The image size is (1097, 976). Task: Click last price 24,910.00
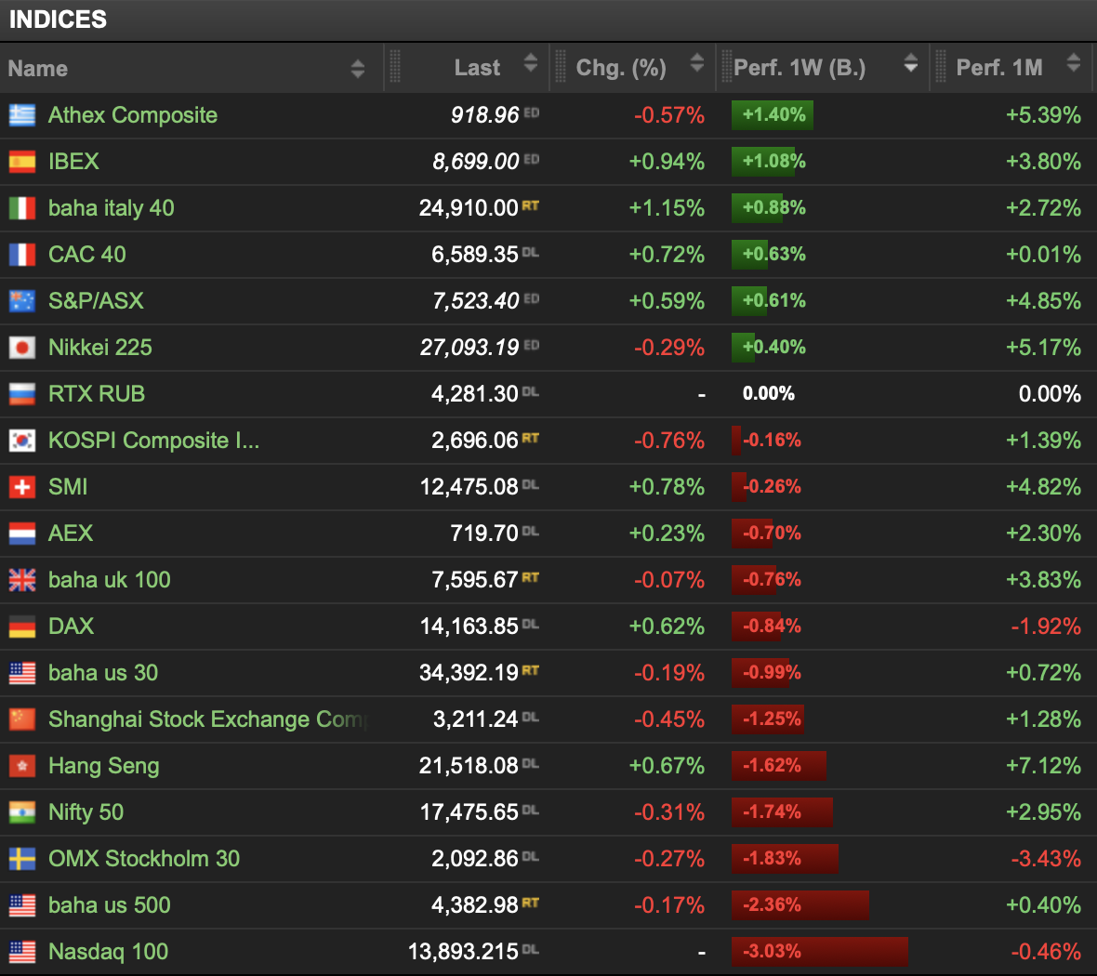click(468, 208)
